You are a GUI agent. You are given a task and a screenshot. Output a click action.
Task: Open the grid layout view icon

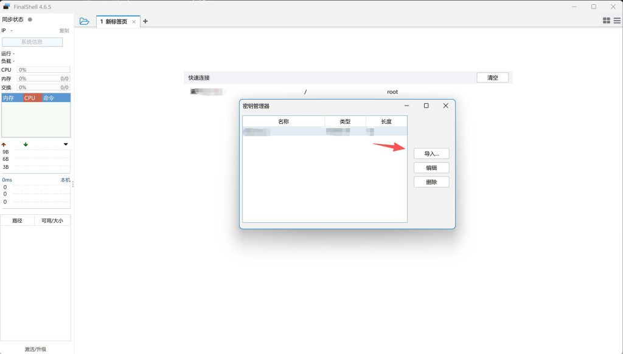607,21
